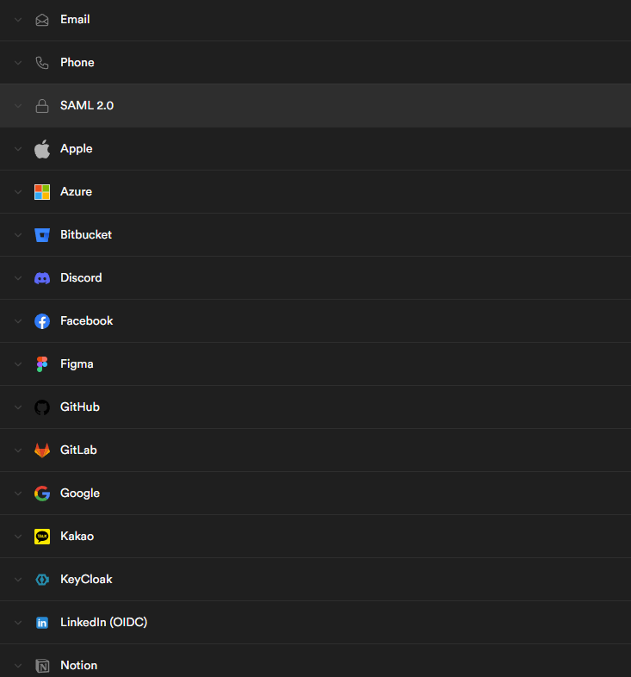This screenshot has height=677, width=631.
Task: Select the Email label text
Action: point(75,20)
